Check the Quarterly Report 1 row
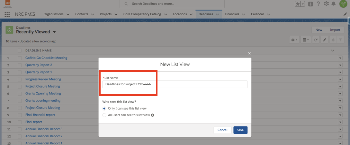 pos(20,72)
